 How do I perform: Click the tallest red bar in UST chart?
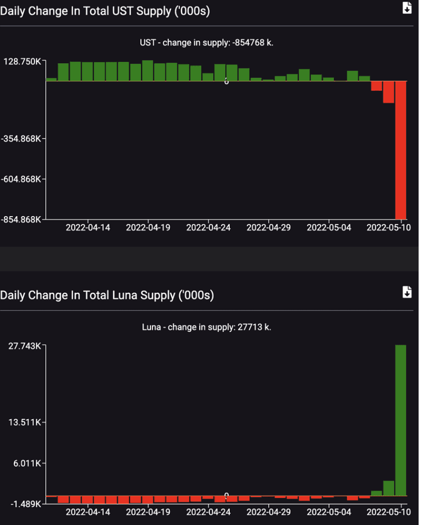tap(401, 150)
